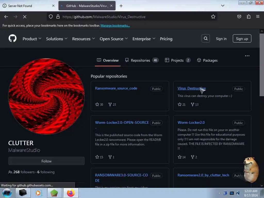The image size is (264, 198).
Task: Open the Manage bookmarks link
Action: click(115, 26)
